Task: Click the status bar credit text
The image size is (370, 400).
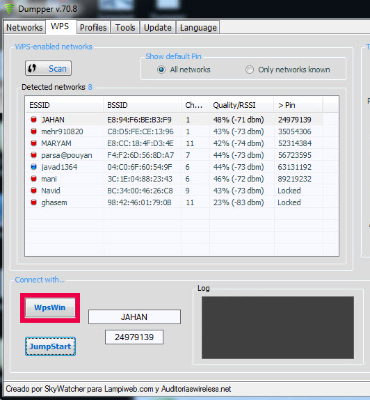Action: point(118,389)
